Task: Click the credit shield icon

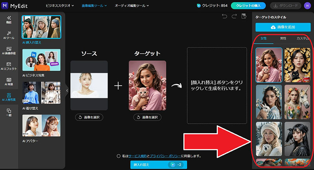Action: pyautogui.click(x=199, y=5)
